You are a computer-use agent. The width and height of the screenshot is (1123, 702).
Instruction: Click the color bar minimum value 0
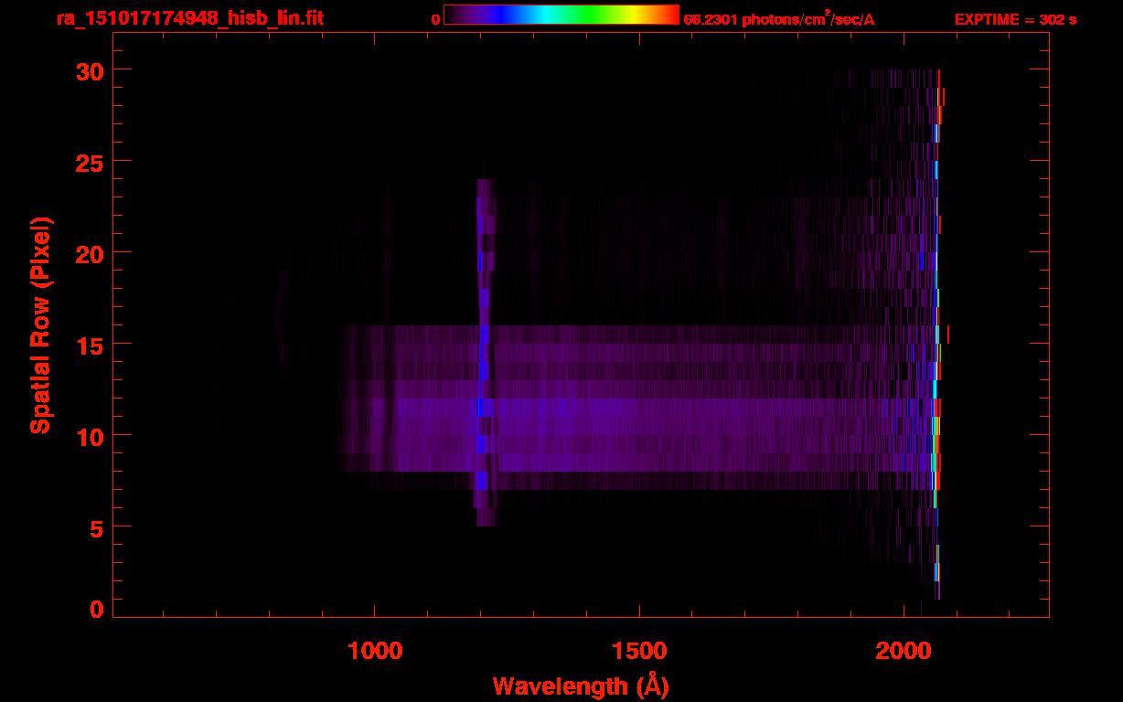coord(436,19)
